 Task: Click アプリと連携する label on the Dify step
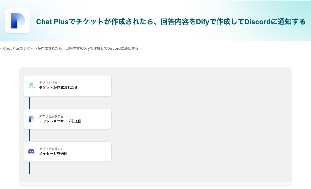[51, 116]
